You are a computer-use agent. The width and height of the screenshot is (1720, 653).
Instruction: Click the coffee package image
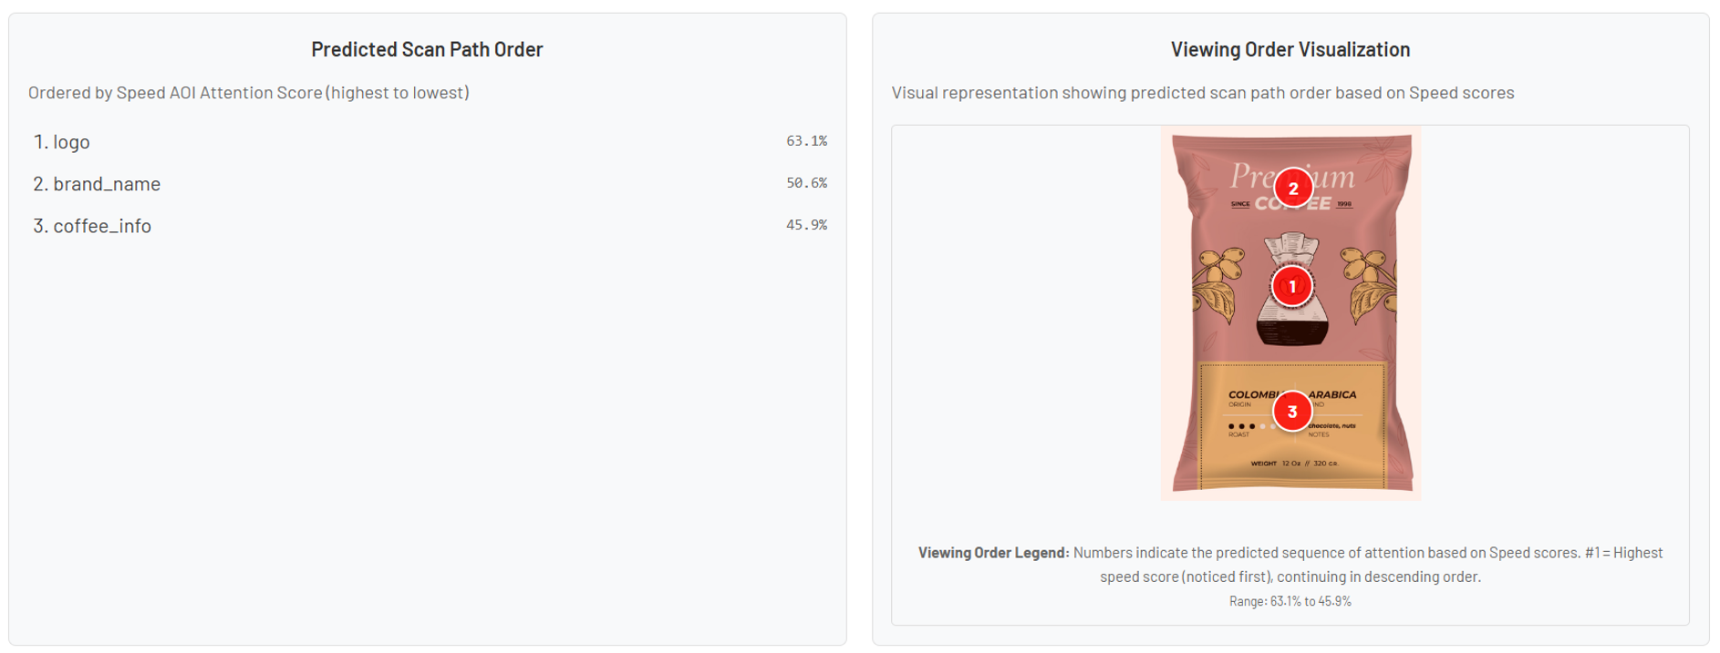1291,312
